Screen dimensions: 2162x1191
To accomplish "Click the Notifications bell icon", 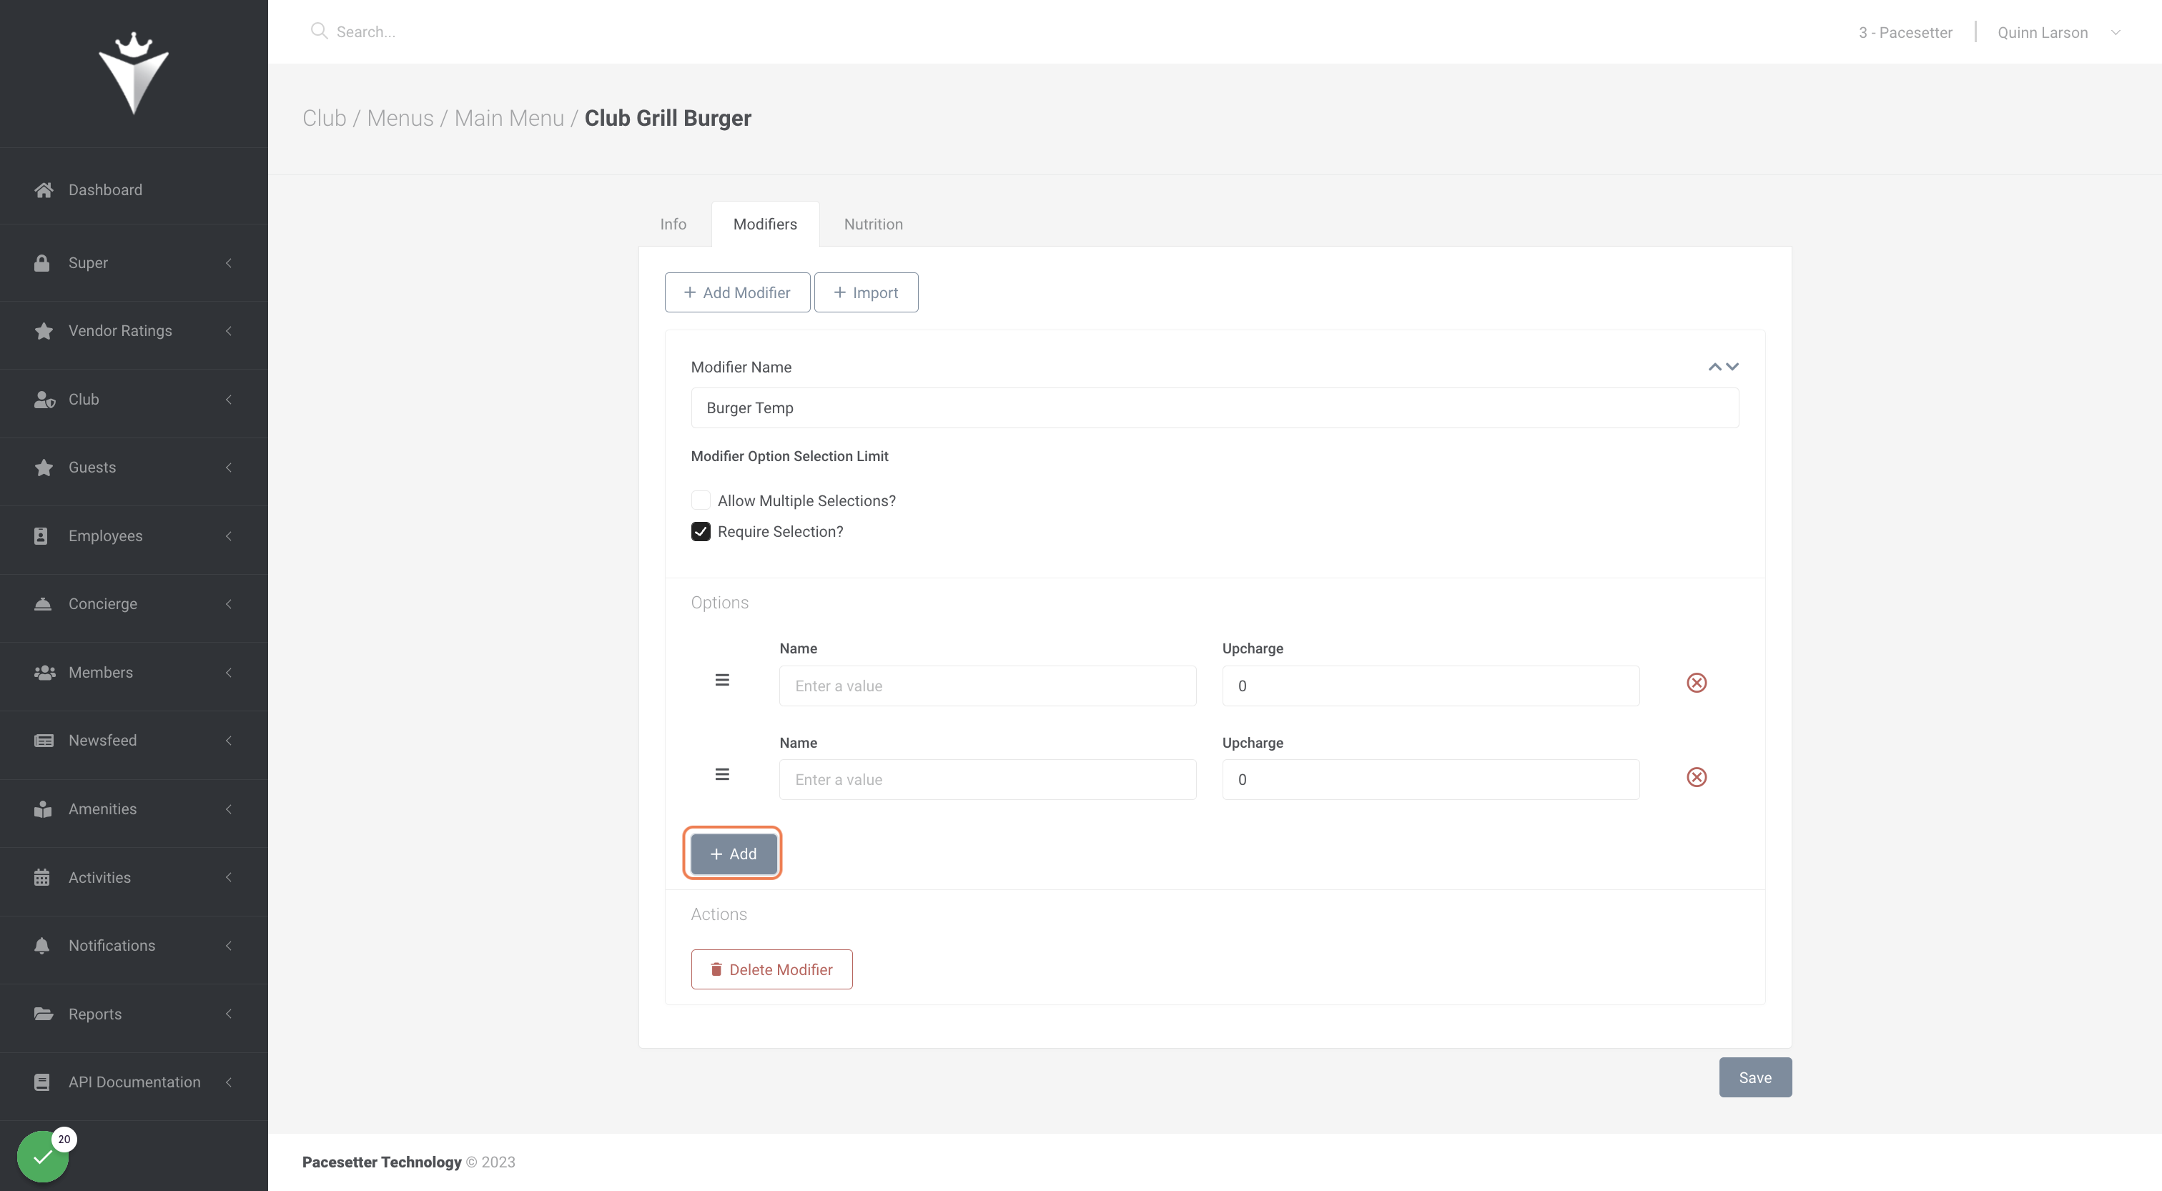I will (x=42, y=945).
